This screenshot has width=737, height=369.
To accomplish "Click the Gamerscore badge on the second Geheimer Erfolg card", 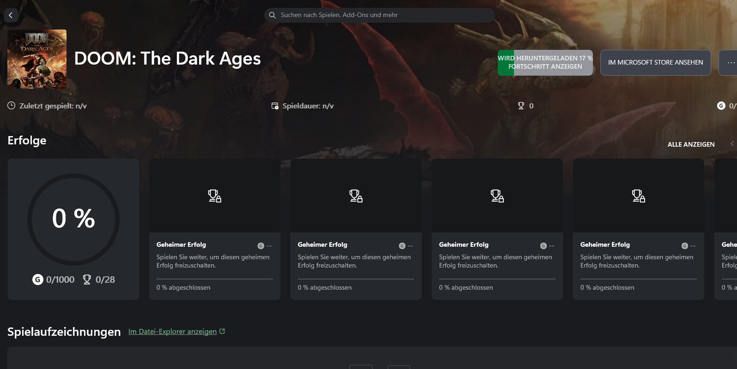I will click(x=402, y=246).
